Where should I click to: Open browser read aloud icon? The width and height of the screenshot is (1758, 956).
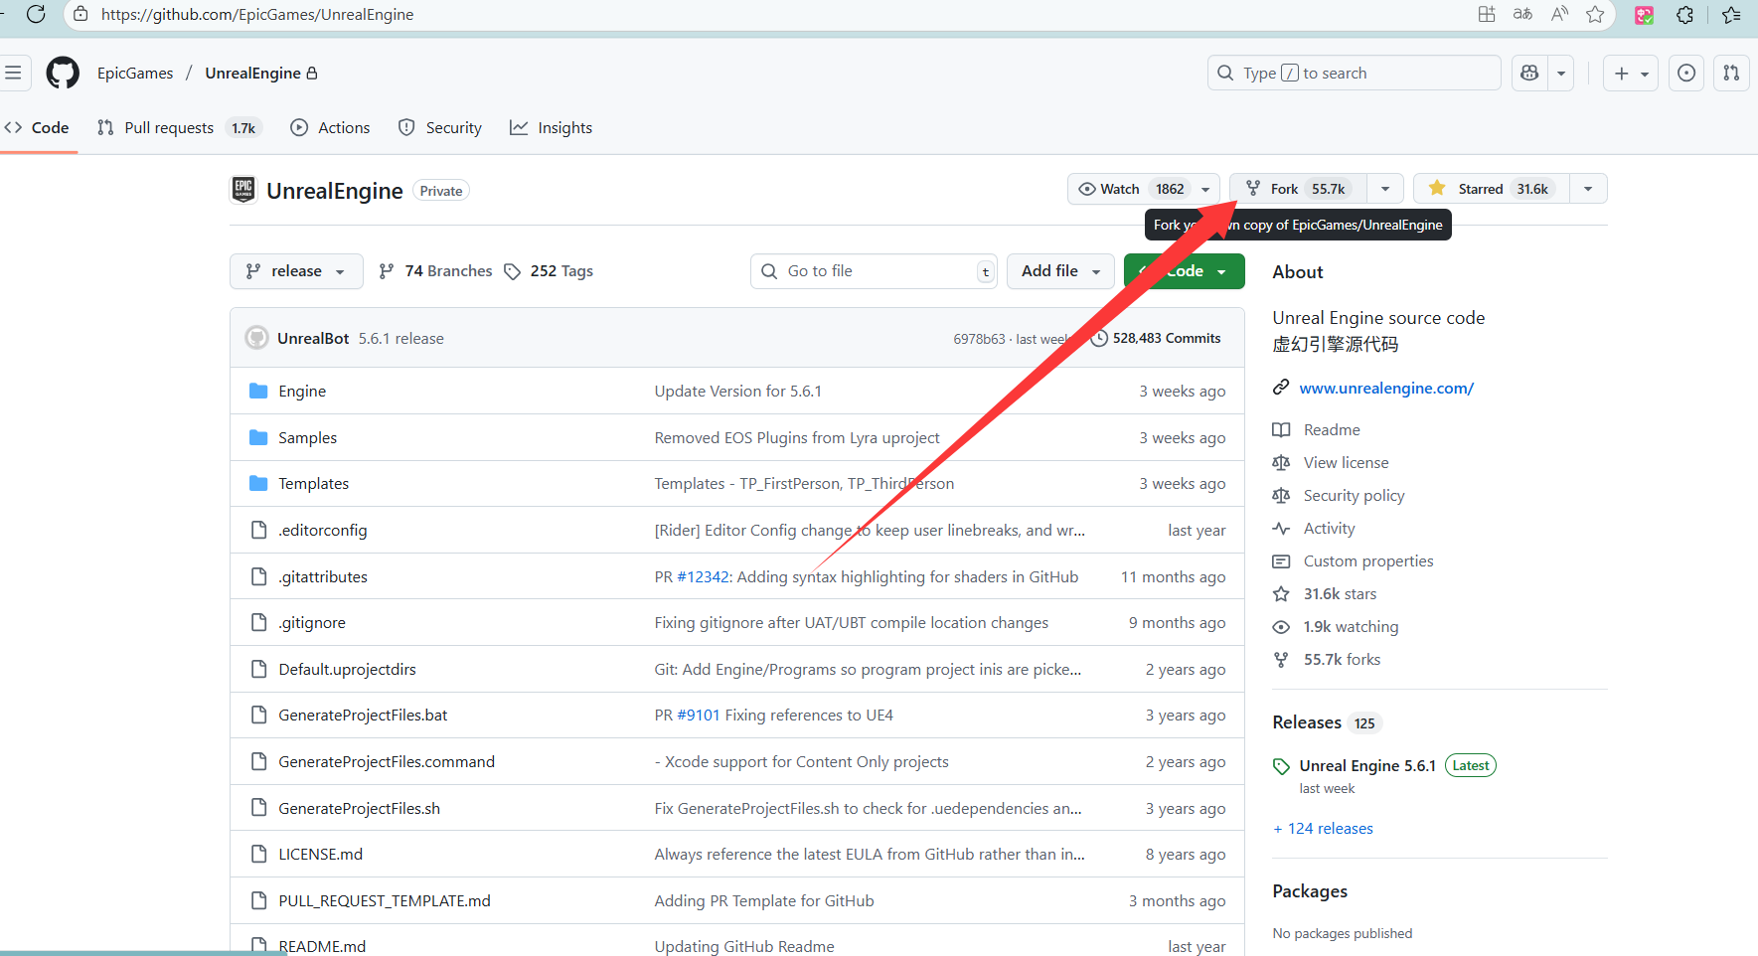coord(1559,14)
